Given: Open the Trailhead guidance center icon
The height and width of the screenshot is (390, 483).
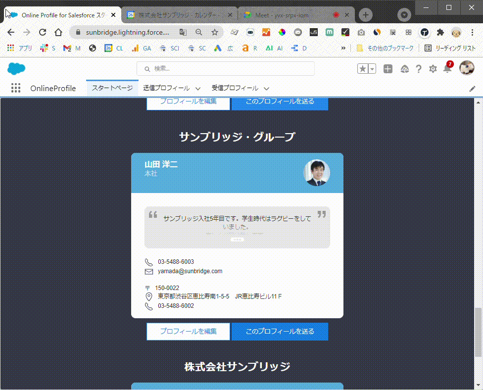Looking at the screenshot, I should coord(404,69).
